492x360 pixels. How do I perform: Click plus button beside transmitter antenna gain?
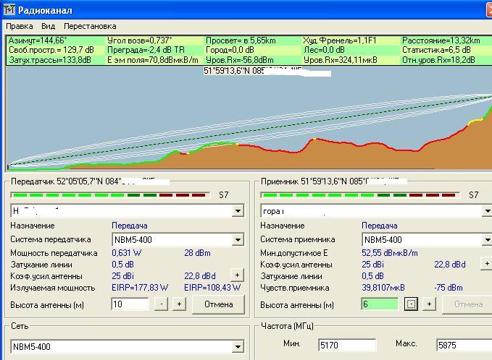pos(236,275)
